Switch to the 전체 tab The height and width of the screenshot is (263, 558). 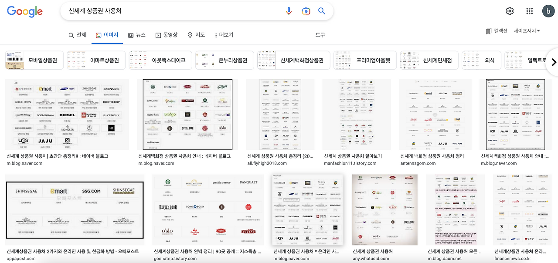pyautogui.click(x=78, y=35)
